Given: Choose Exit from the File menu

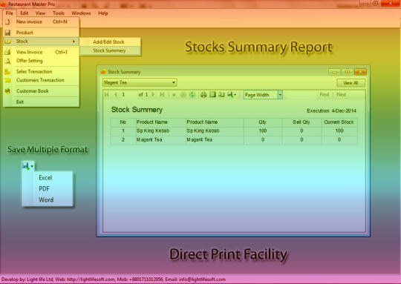Looking at the screenshot, I should (41, 102).
